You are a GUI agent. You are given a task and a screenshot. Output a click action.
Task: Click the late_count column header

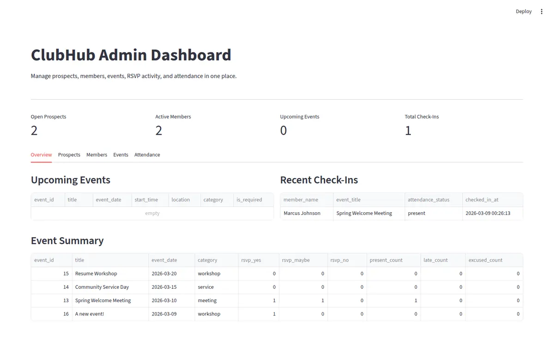(443, 260)
